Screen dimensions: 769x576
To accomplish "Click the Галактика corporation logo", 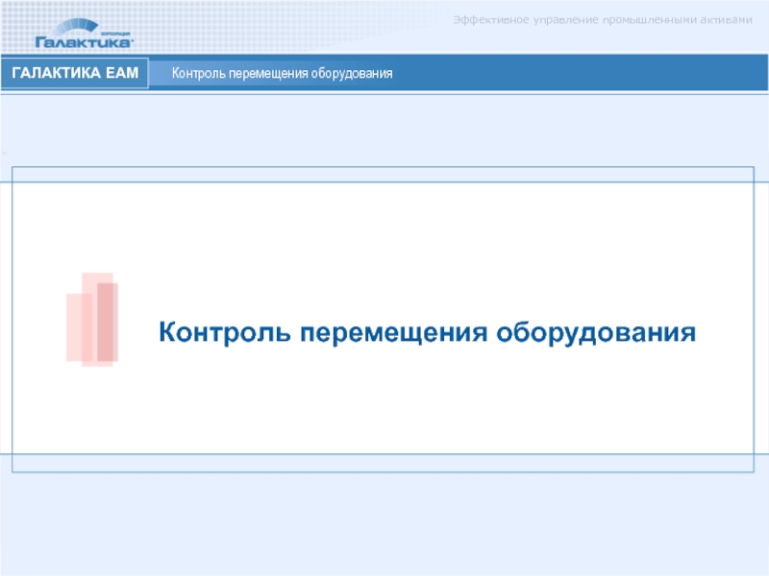I will click(x=84, y=34).
